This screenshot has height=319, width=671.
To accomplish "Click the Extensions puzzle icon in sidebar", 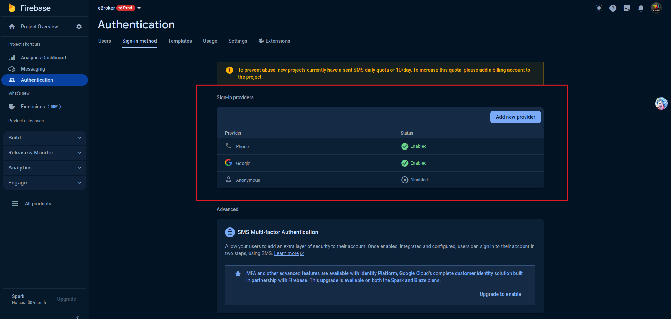I will (12, 107).
